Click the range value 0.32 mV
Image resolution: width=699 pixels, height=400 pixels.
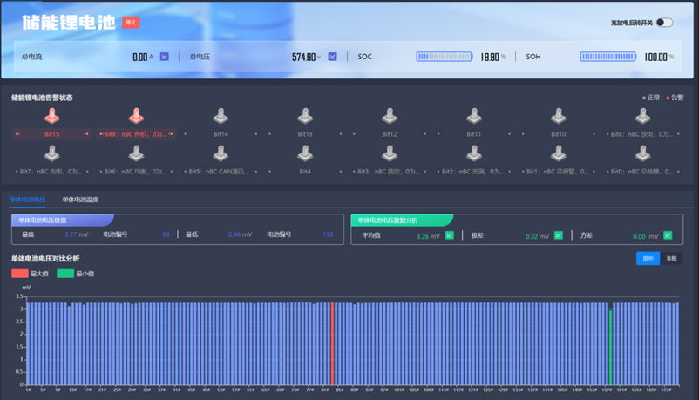tap(537, 236)
